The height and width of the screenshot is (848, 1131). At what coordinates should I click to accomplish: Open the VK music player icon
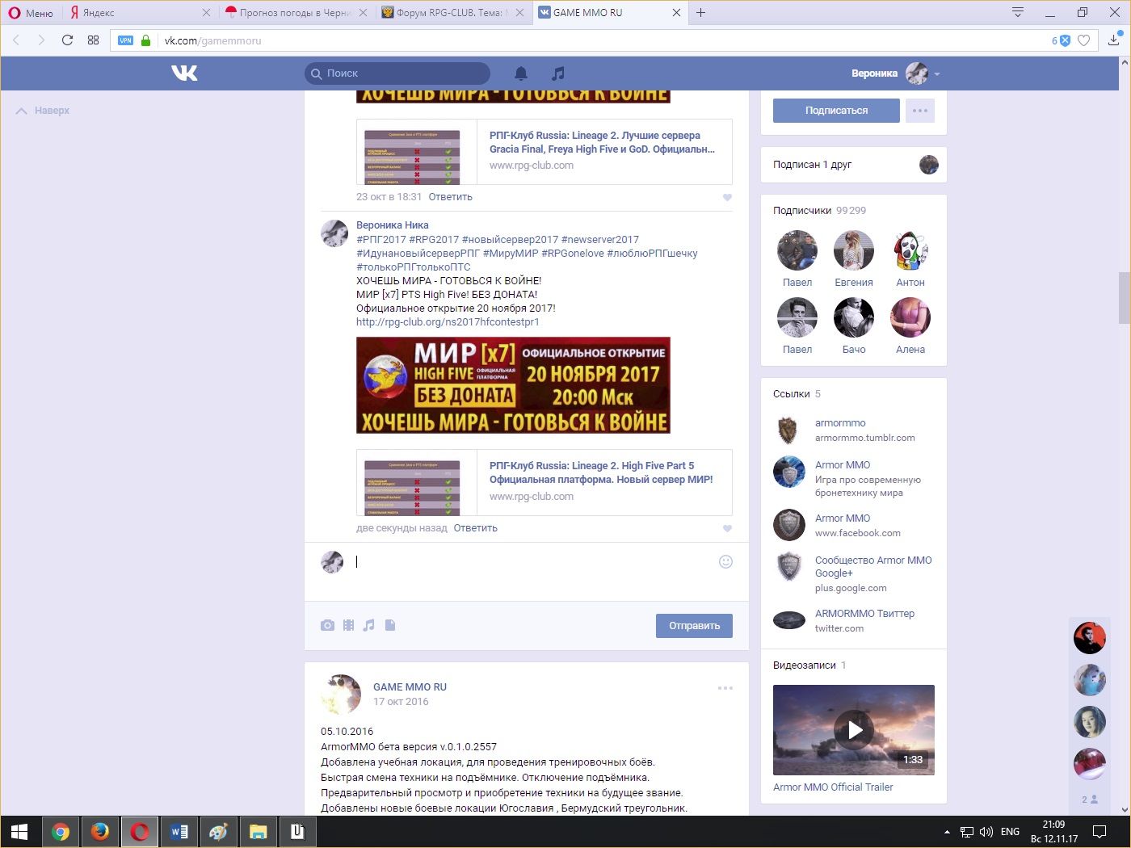(557, 73)
